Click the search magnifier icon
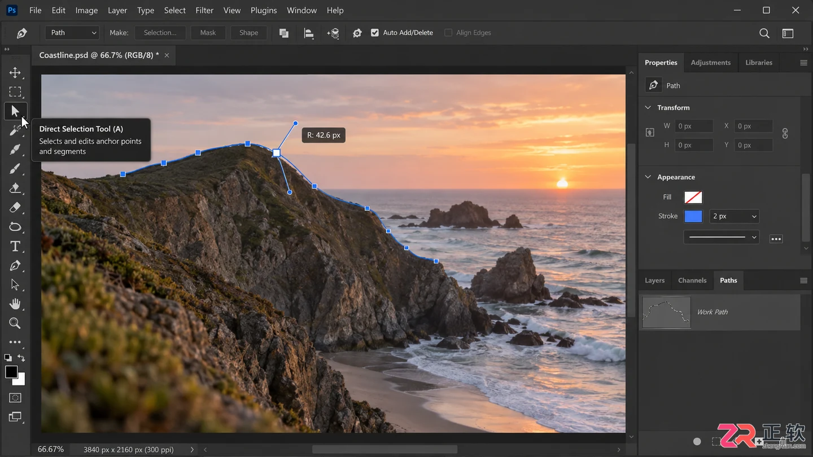 [x=764, y=33]
